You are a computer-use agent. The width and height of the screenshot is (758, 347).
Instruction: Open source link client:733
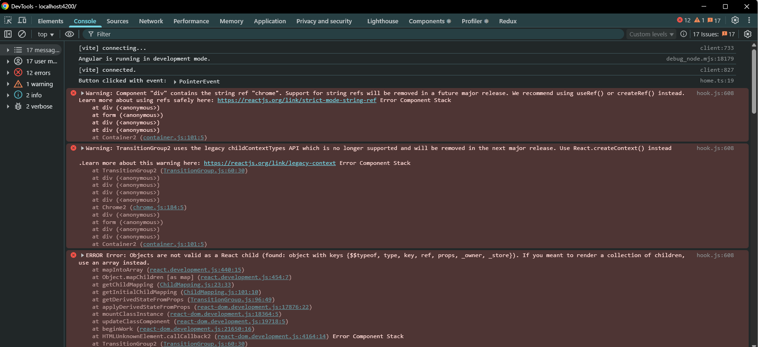[716, 48]
